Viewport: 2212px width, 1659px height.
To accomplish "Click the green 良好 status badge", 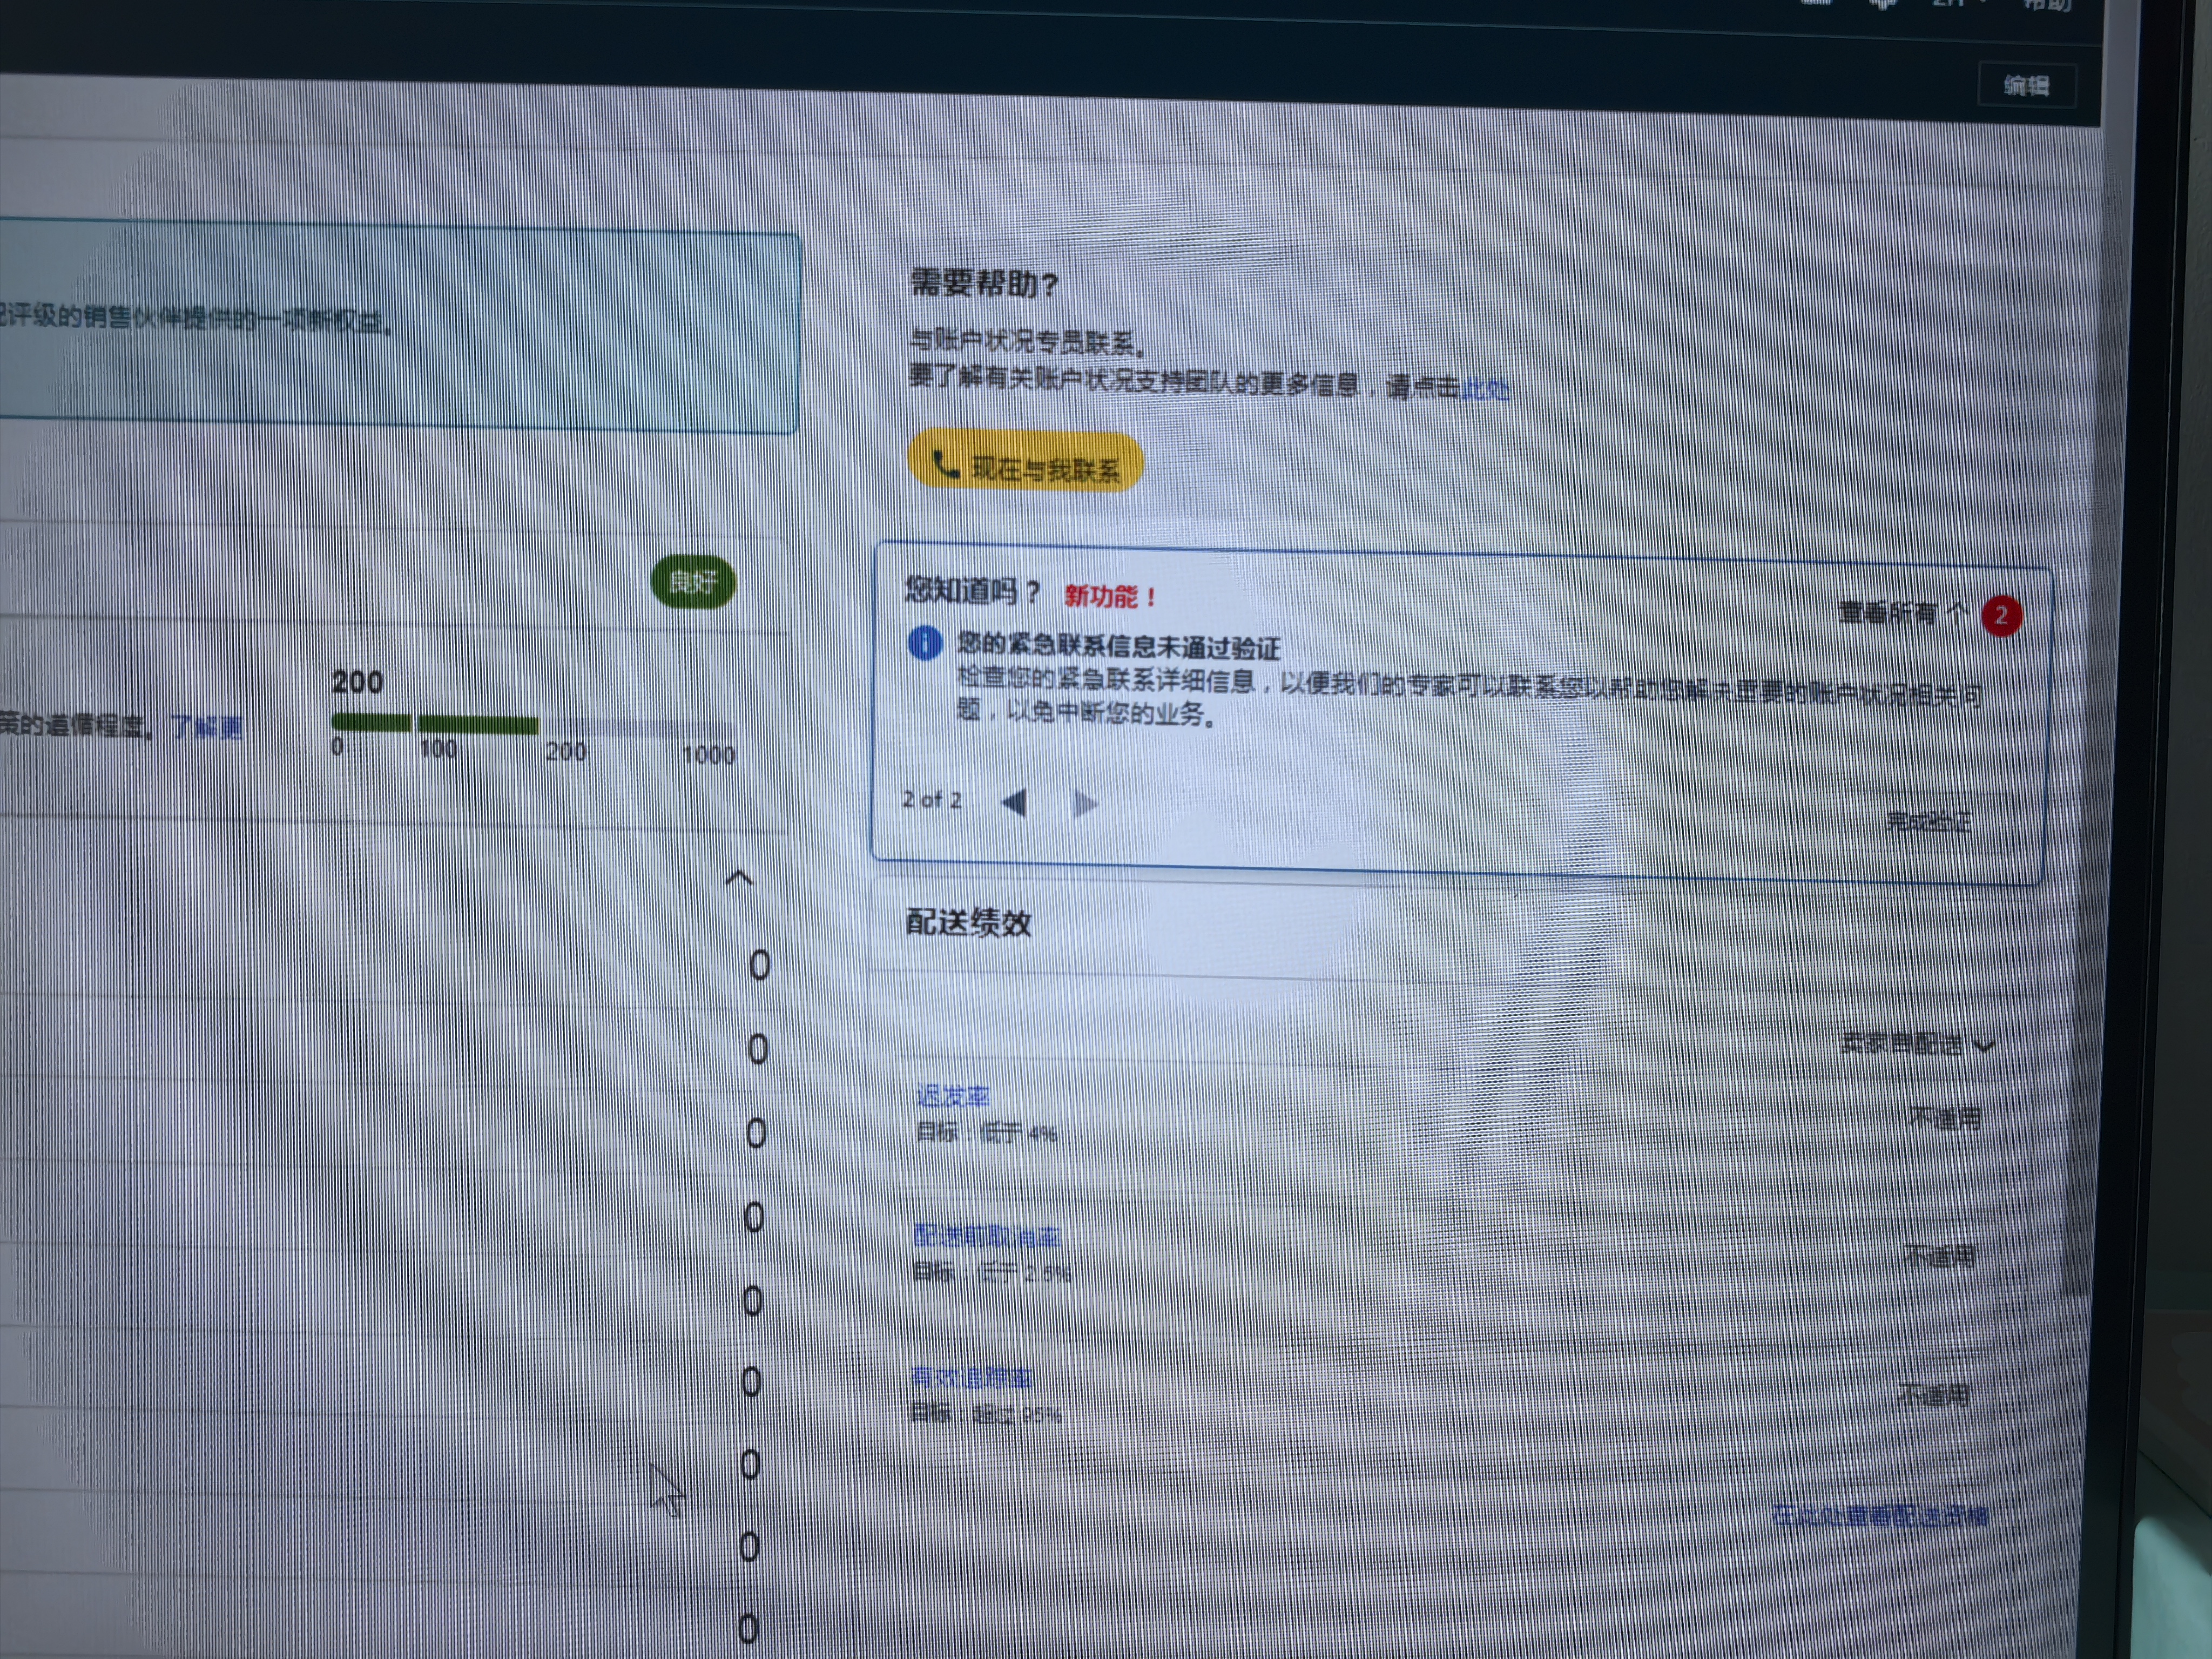I will point(693,582).
